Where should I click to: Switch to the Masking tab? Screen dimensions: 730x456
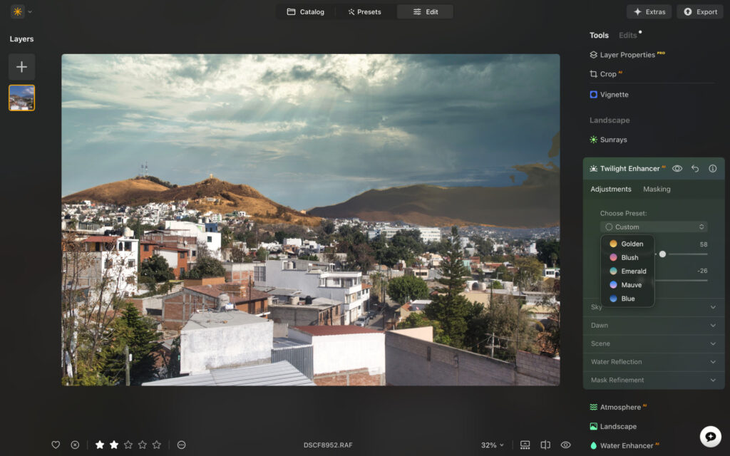pos(657,190)
